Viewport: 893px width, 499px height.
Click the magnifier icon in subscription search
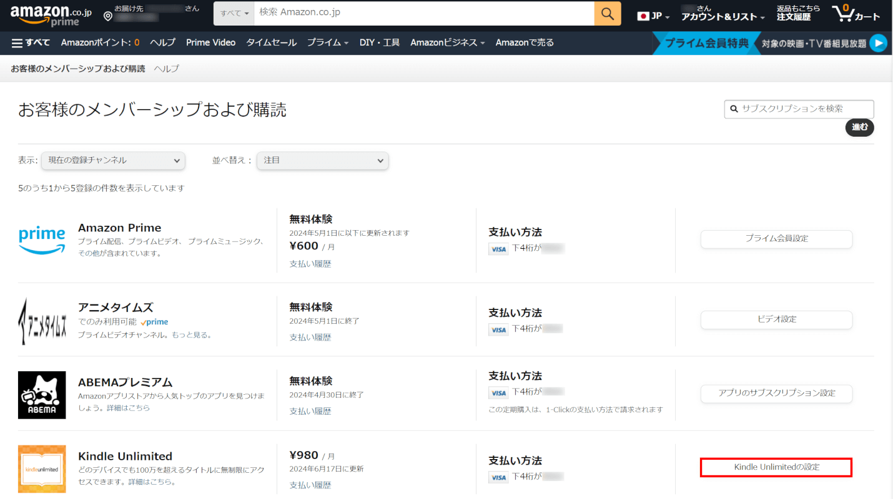point(734,109)
